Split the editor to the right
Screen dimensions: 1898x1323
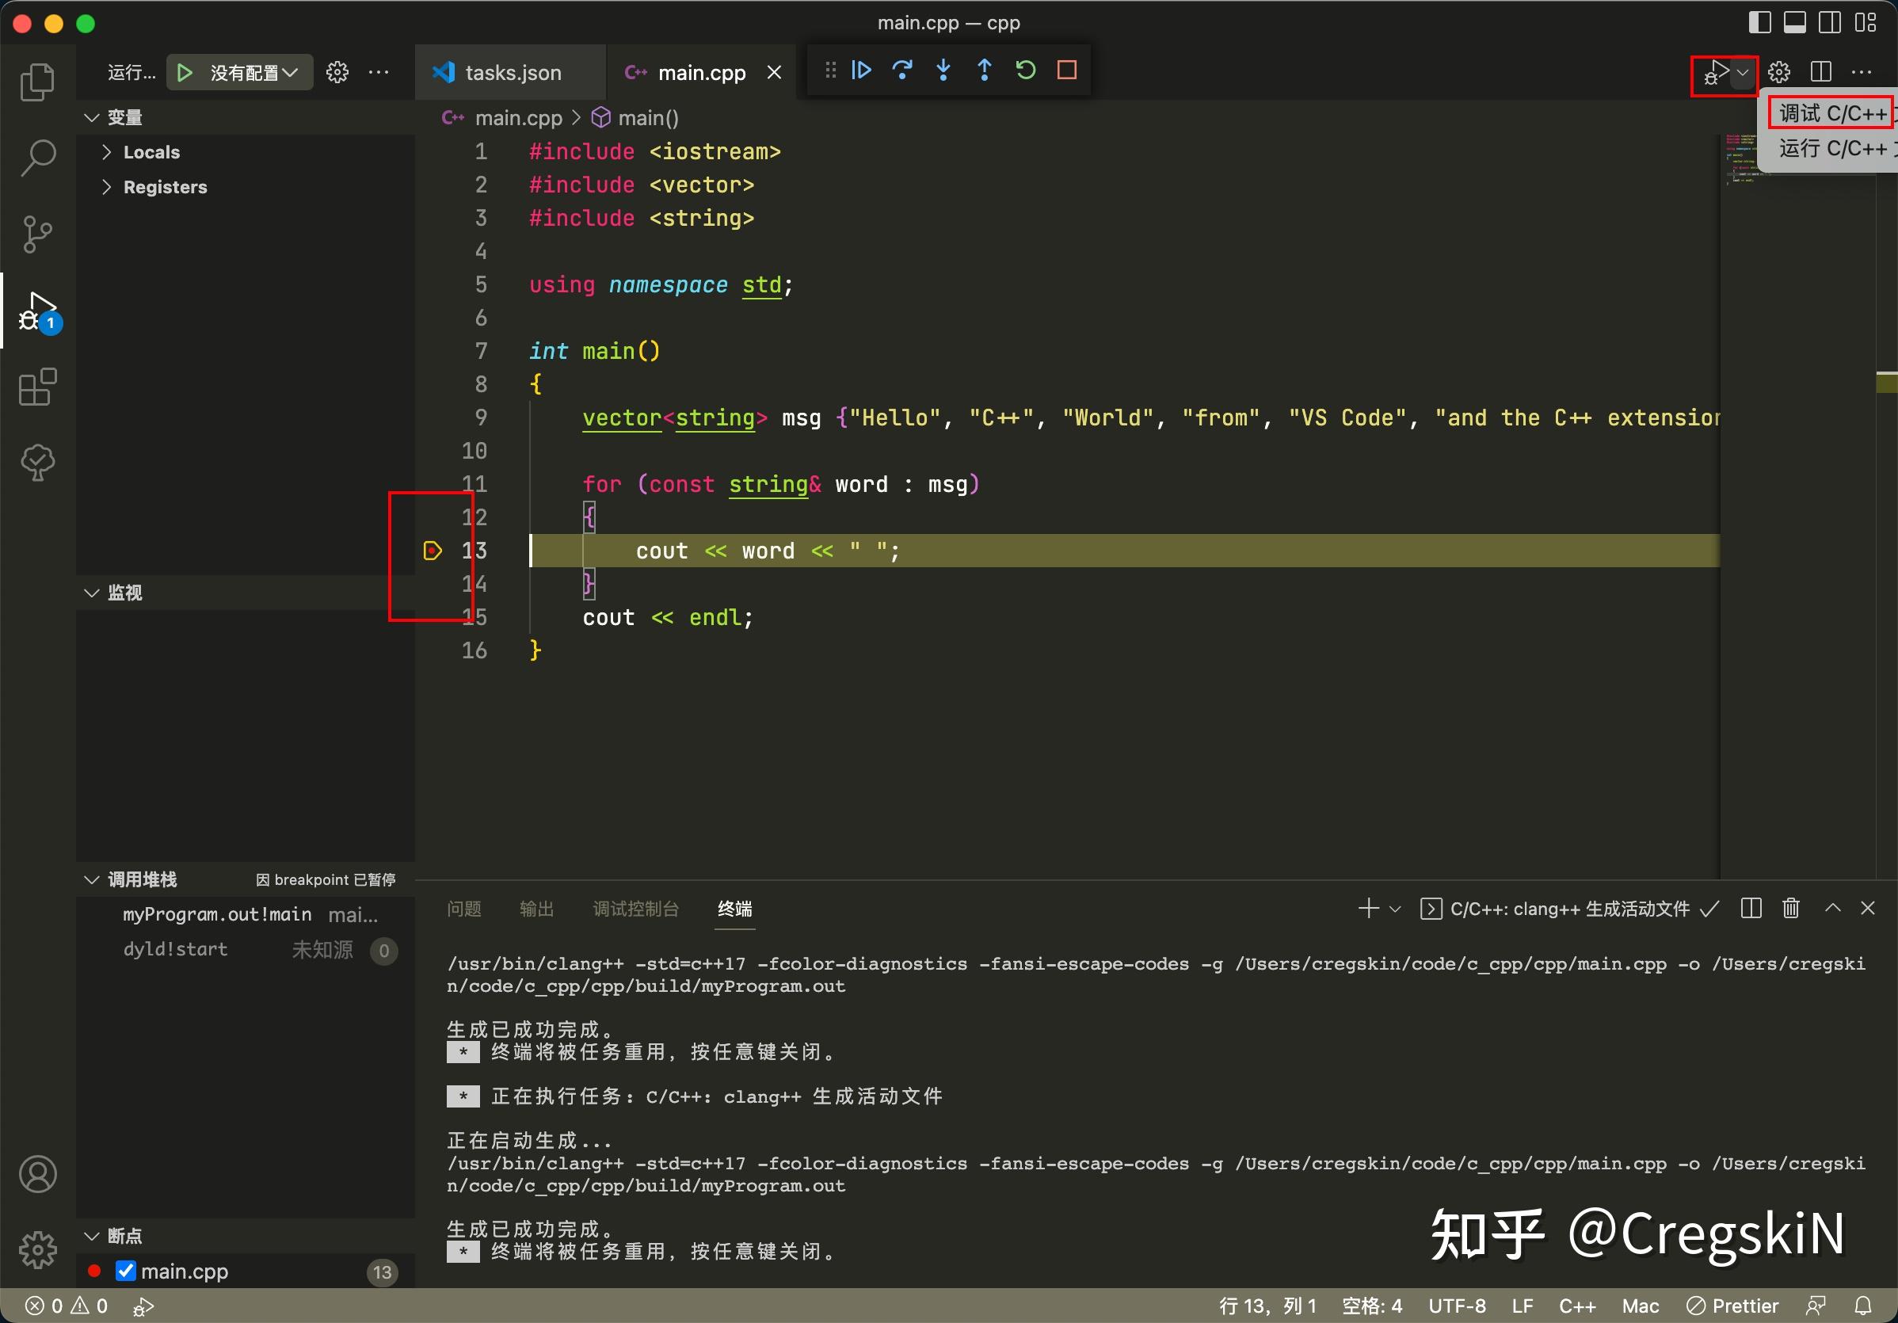(1821, 73)
